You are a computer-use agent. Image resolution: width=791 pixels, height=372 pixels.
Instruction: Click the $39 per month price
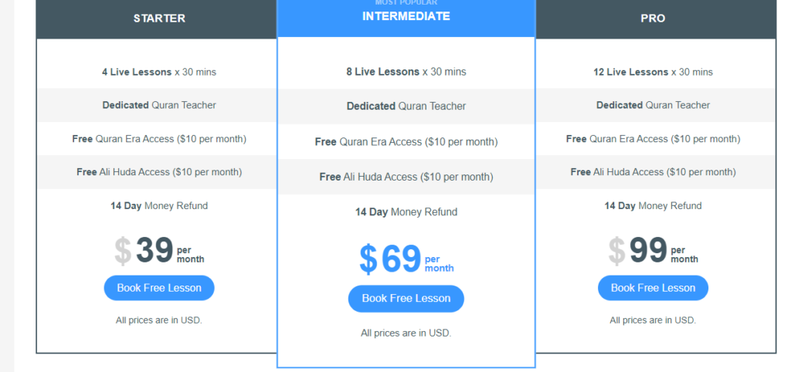[x=159, y=251]
